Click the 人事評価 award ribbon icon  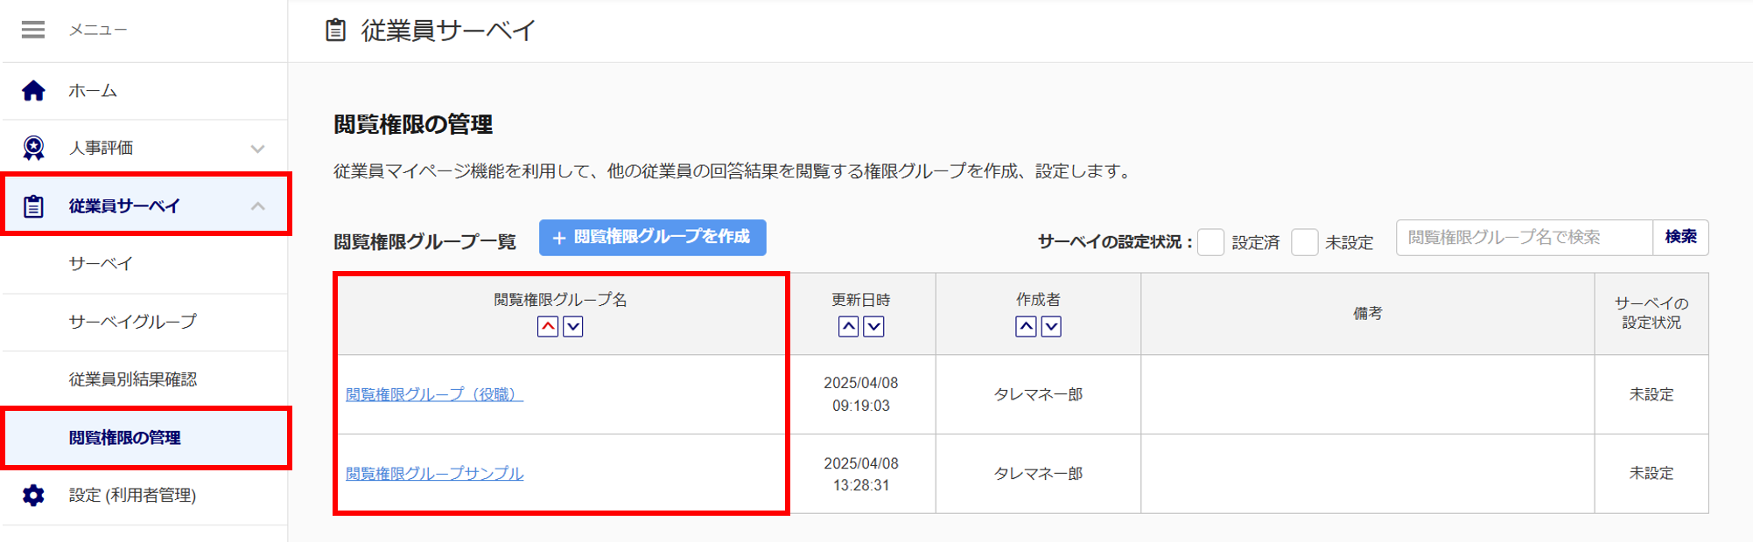click(x=33, y=149)
